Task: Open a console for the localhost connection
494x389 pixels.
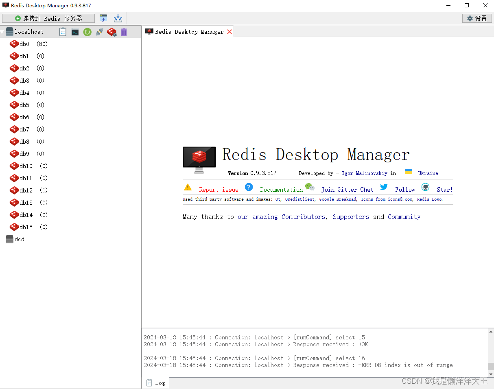Action: [75, 32]
